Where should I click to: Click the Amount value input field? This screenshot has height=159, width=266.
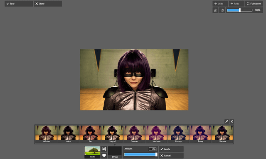pos(153,149)
